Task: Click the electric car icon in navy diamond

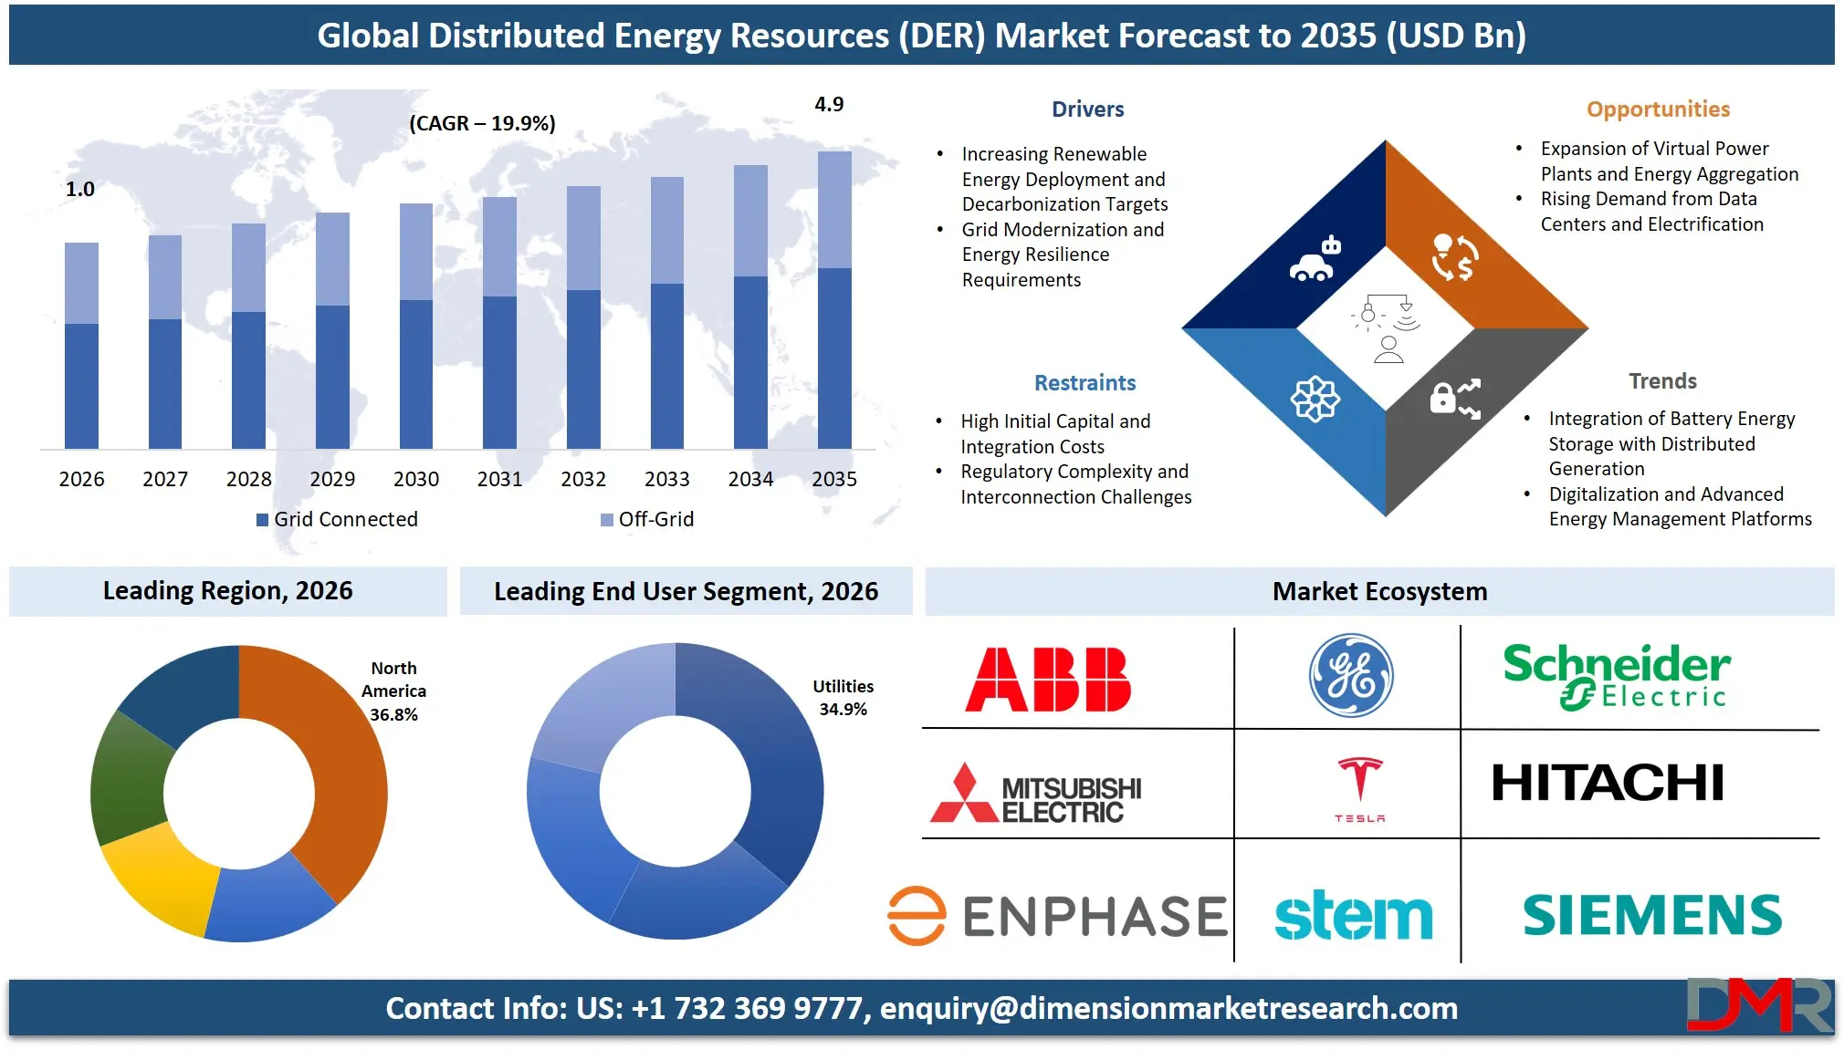Action: tap(1315, 259)
